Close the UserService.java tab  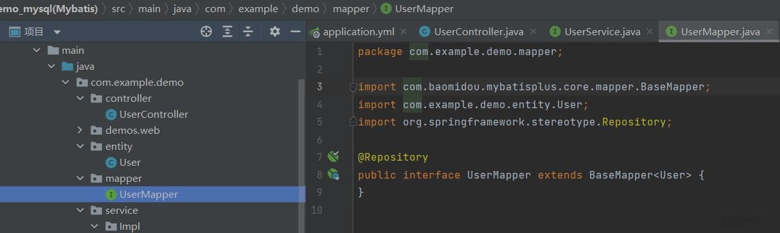[650, 31]
